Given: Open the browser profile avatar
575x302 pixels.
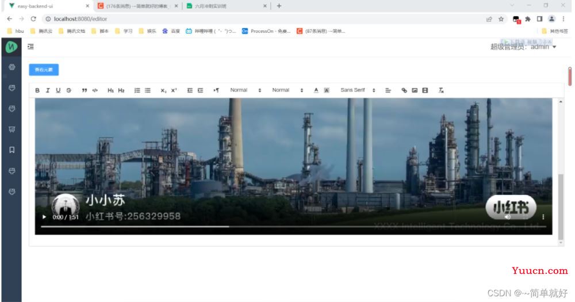Looking at the screenshot, I should pos(551,19).
